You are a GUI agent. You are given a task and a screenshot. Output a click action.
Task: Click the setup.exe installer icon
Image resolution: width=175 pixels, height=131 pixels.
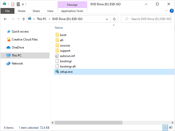click(57, 71)
